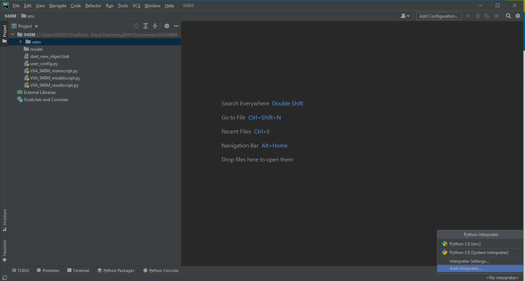Open the Navigate menu

point(58,6)
